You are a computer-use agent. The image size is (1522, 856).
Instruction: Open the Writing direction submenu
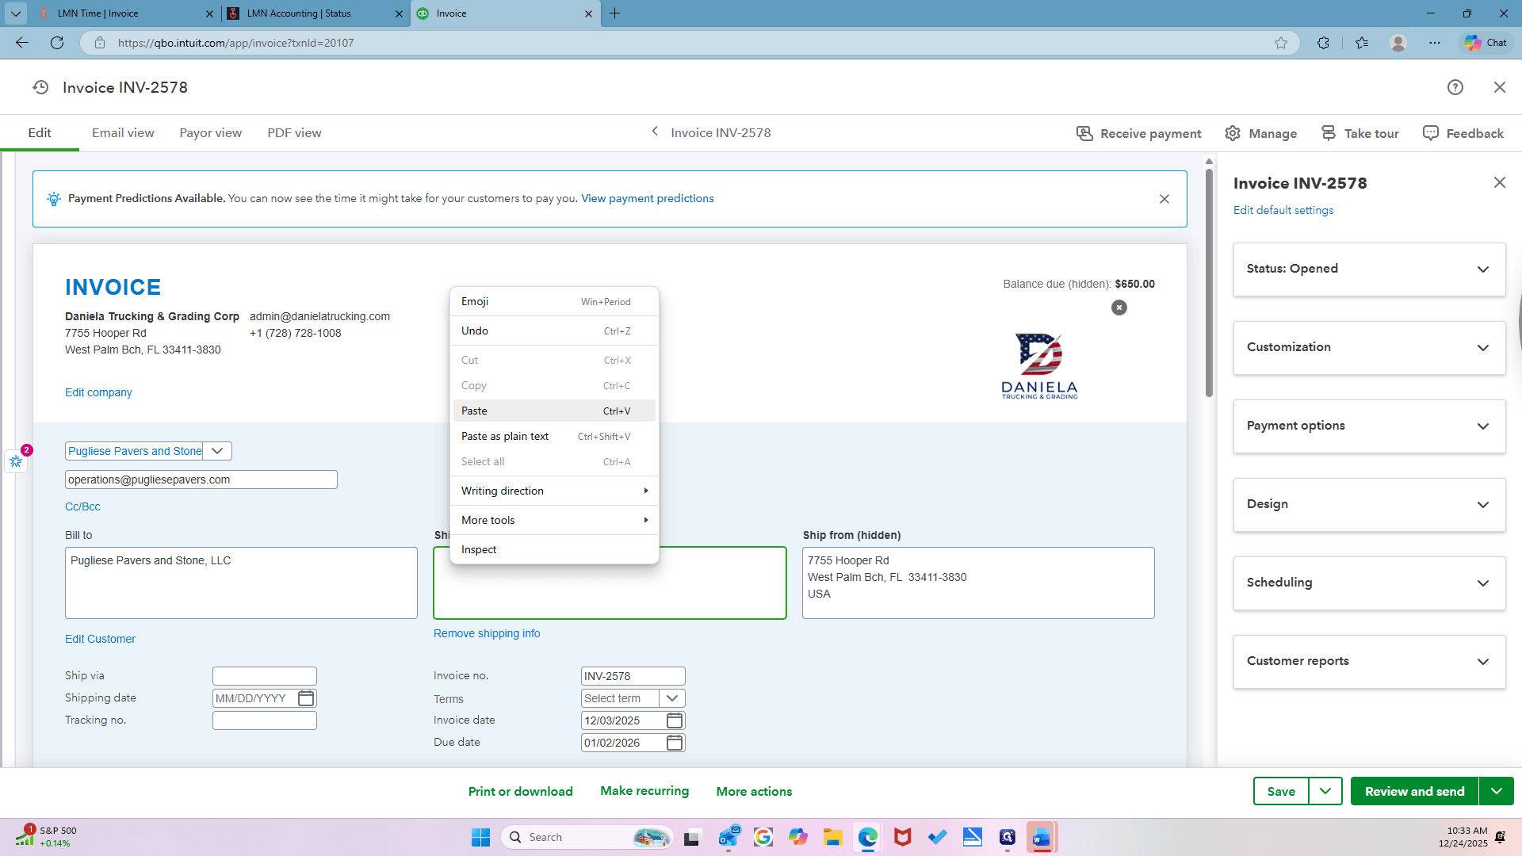pyautogui.click(x=554, y=491)
